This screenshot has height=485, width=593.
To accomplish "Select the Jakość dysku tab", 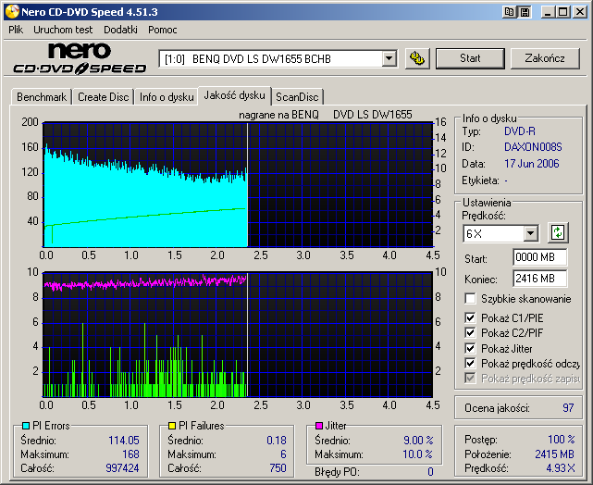I will point(234,95).
